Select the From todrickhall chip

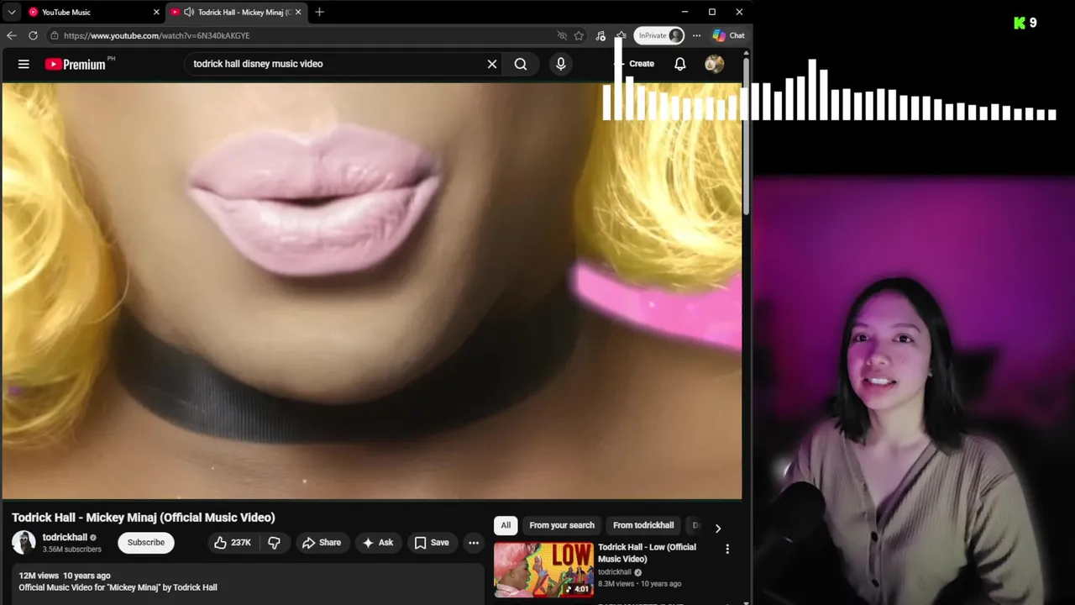click(x=643, y=525)
